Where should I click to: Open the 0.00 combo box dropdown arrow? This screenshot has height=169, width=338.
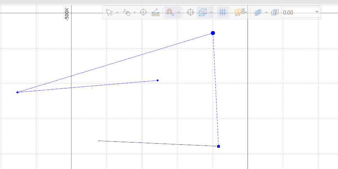[x=317, y=12]
